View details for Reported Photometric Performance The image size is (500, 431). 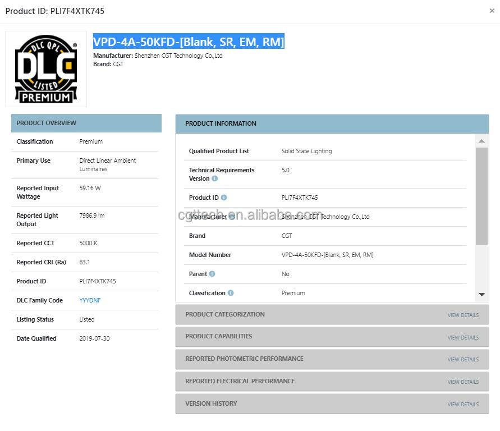(463, 360)
